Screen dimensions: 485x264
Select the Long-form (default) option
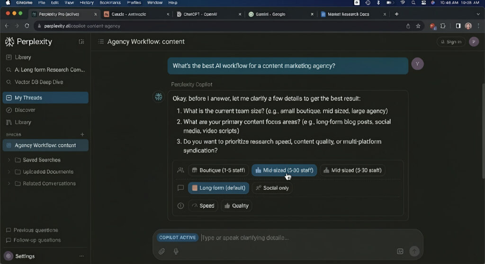point(219,188)
